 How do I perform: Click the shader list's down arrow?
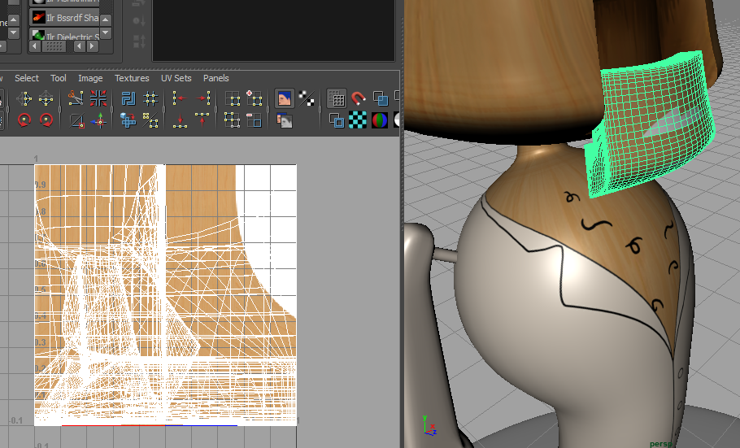pyautogui.click(x=106, y=33)
